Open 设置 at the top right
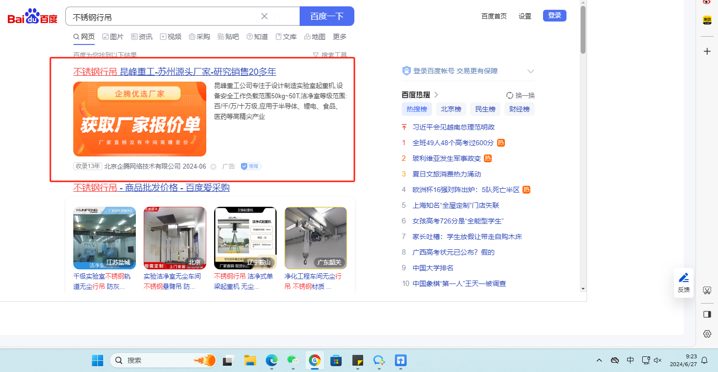The width and height of the screenshot is (718, 372). (525, 16)
